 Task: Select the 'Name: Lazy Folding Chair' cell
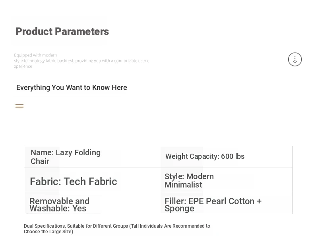tap(92, 157)
